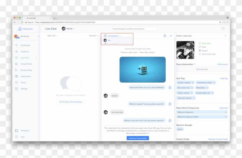The width and height of the screenshot is (242, 158).
Task: Click the bot icon in the conversation header
Action: click(165, 36)
